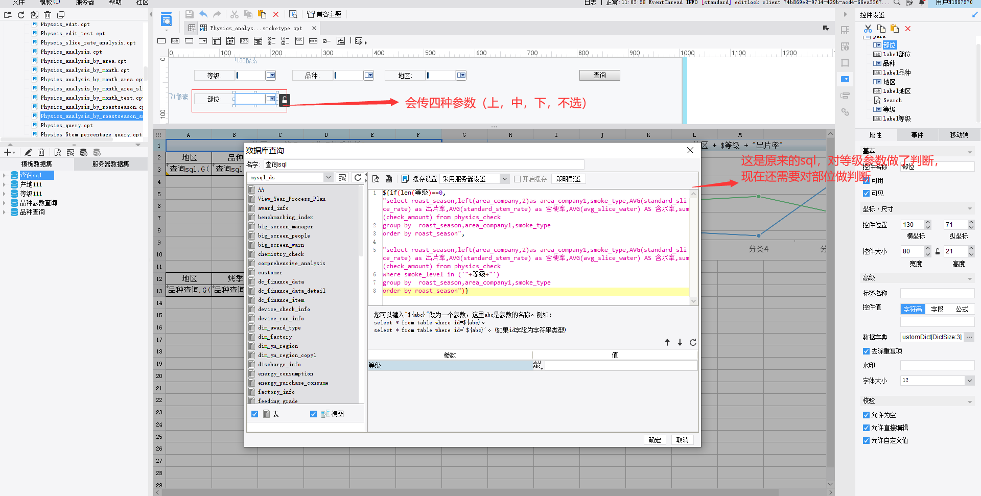The height and width of the screenshot is (496, 981).
Task: Toggle the 视图 checkbox in query dialog
Action: pyautogui.click(x=313, y=414)
